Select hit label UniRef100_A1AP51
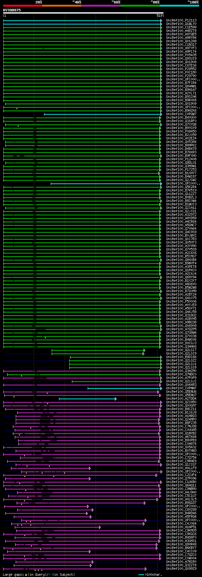 click(x=181, y=527)
